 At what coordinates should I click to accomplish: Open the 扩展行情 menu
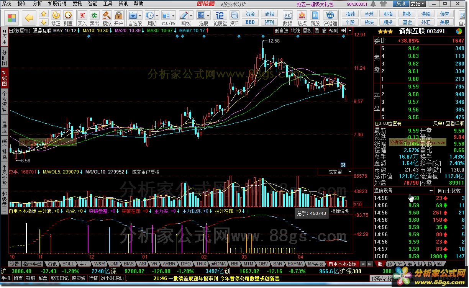click(x=57, y=3)
